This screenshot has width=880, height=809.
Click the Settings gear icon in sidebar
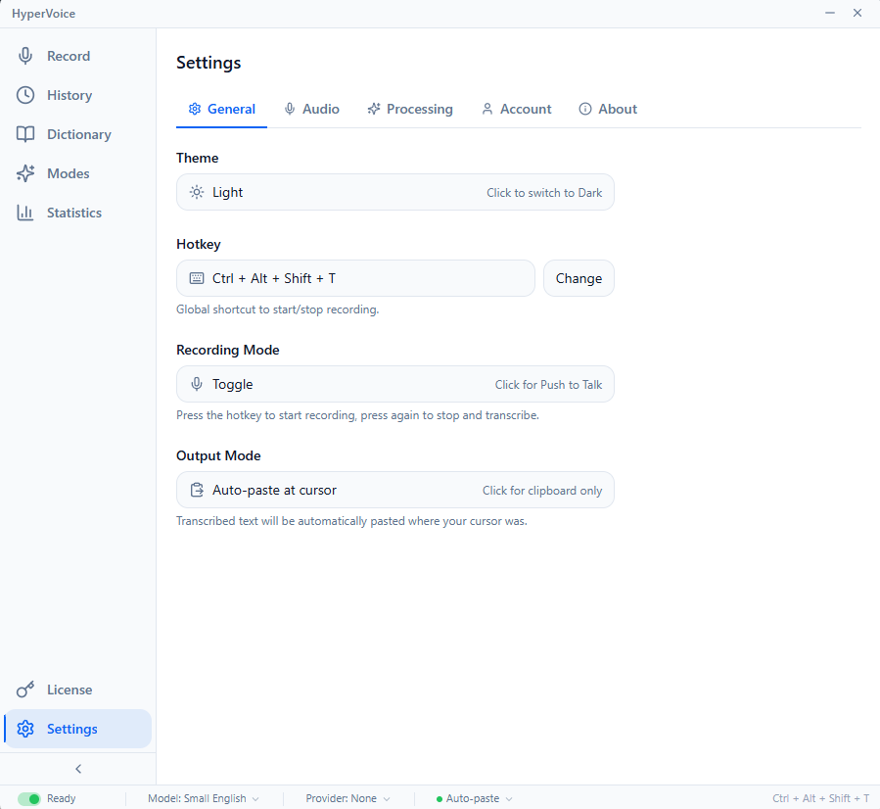pyautogui.click(x=25, y=729)
